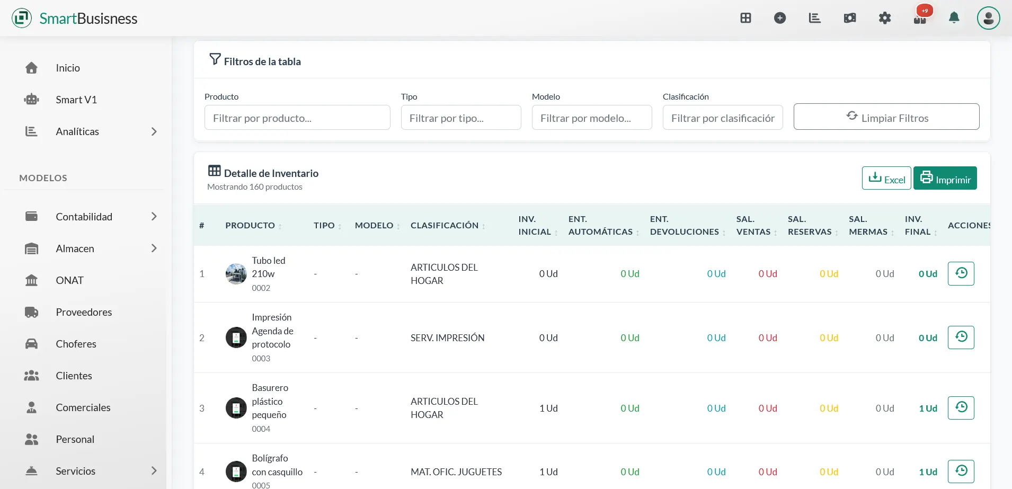Click SERV. IMPRESIÓN classification cell

coord(448,337)
